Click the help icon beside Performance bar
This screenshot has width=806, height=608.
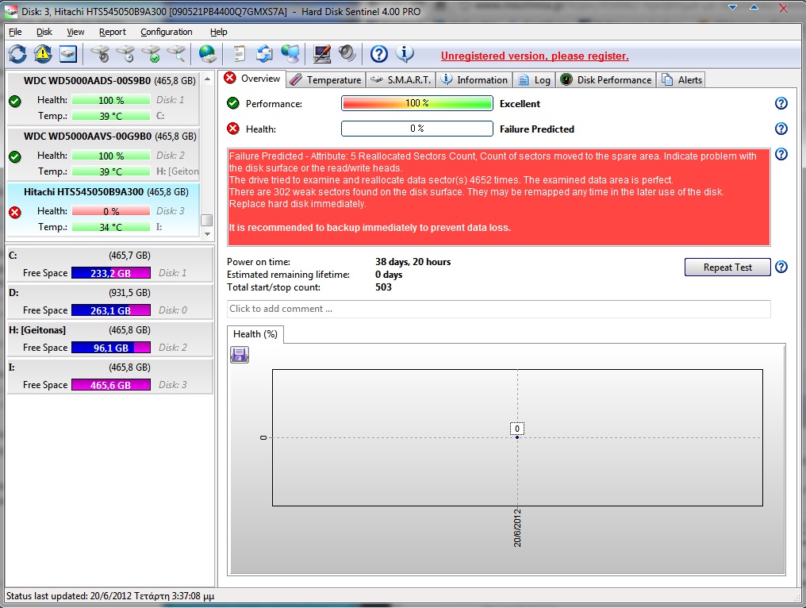pos(781,103)
